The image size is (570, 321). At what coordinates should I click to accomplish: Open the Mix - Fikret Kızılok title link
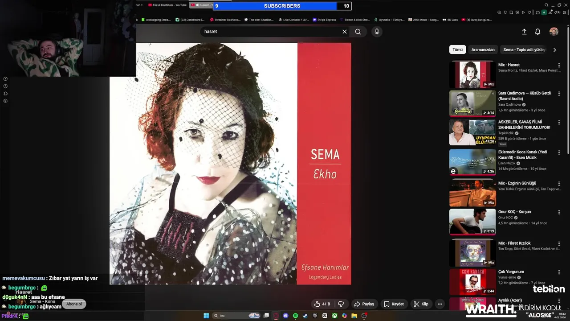click(x=514, y=243)
